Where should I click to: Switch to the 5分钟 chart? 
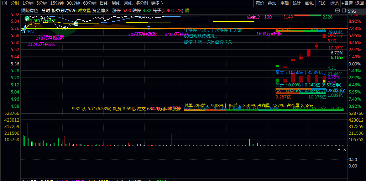42,3
